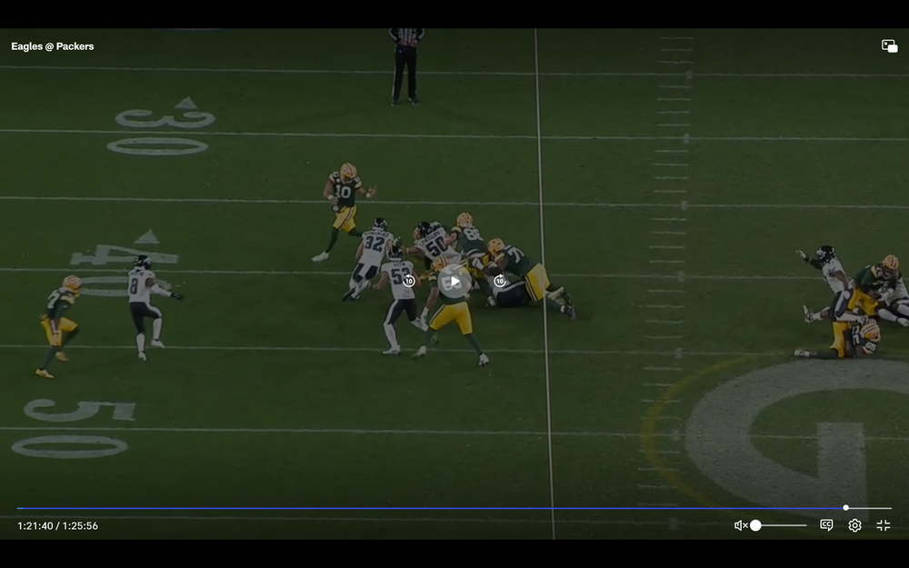This screenshot has height=568, width=909.
Task: Click the progress bar scrubber handle
Action: (845, 508)
